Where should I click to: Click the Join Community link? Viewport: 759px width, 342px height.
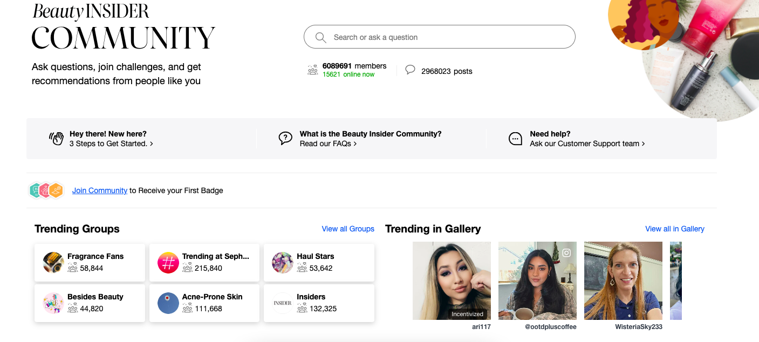click(x=100, y=190)
